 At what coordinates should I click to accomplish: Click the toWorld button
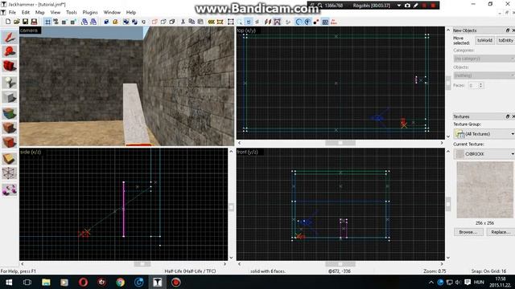(x=484, y=40)
